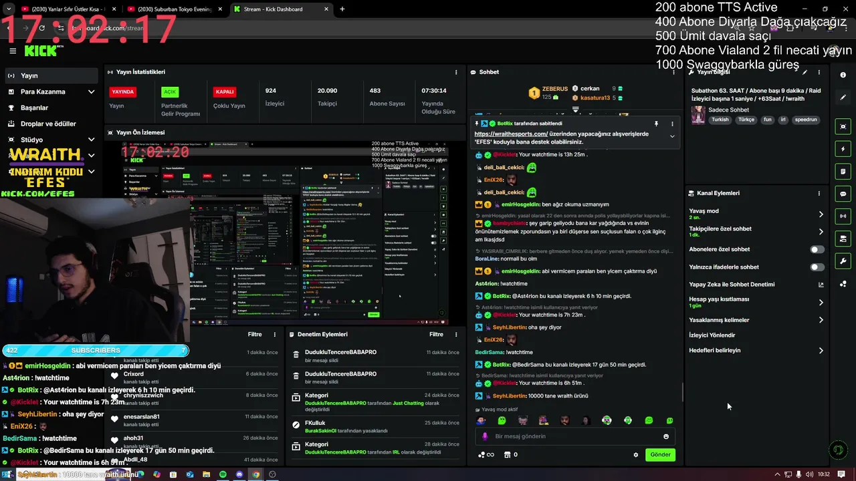Viewport: 856px width, 481px height.
Task: Open Denetim Eylemleri three-dot menu
Action: [x=456, y=335]
